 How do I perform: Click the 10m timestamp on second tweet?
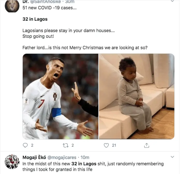click(85, 157)
